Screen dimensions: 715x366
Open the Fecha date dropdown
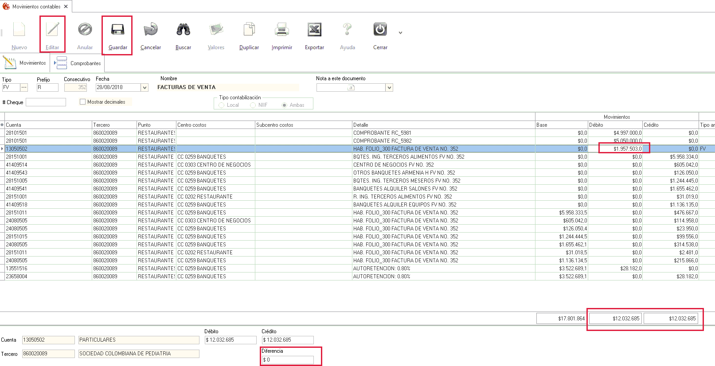(145, 88)
